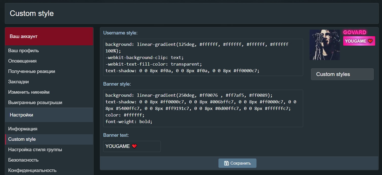Select Изменить никнейм in the sidebar
Viewport: 382px width, 175px height.
tap(29, 92)
